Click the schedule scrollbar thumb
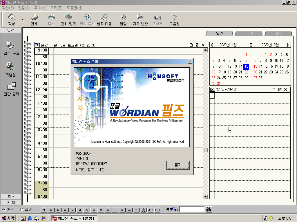297x222 pixels. point(205,150)
